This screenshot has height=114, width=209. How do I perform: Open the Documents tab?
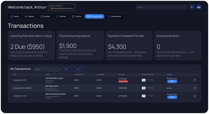(114, 16)
